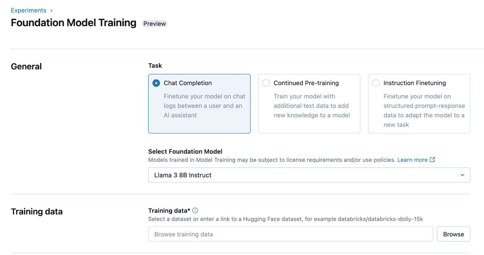Select the Continued Pre-training task card
The height and width of the screenshot is (255, 484).
[x=309, y=104]
